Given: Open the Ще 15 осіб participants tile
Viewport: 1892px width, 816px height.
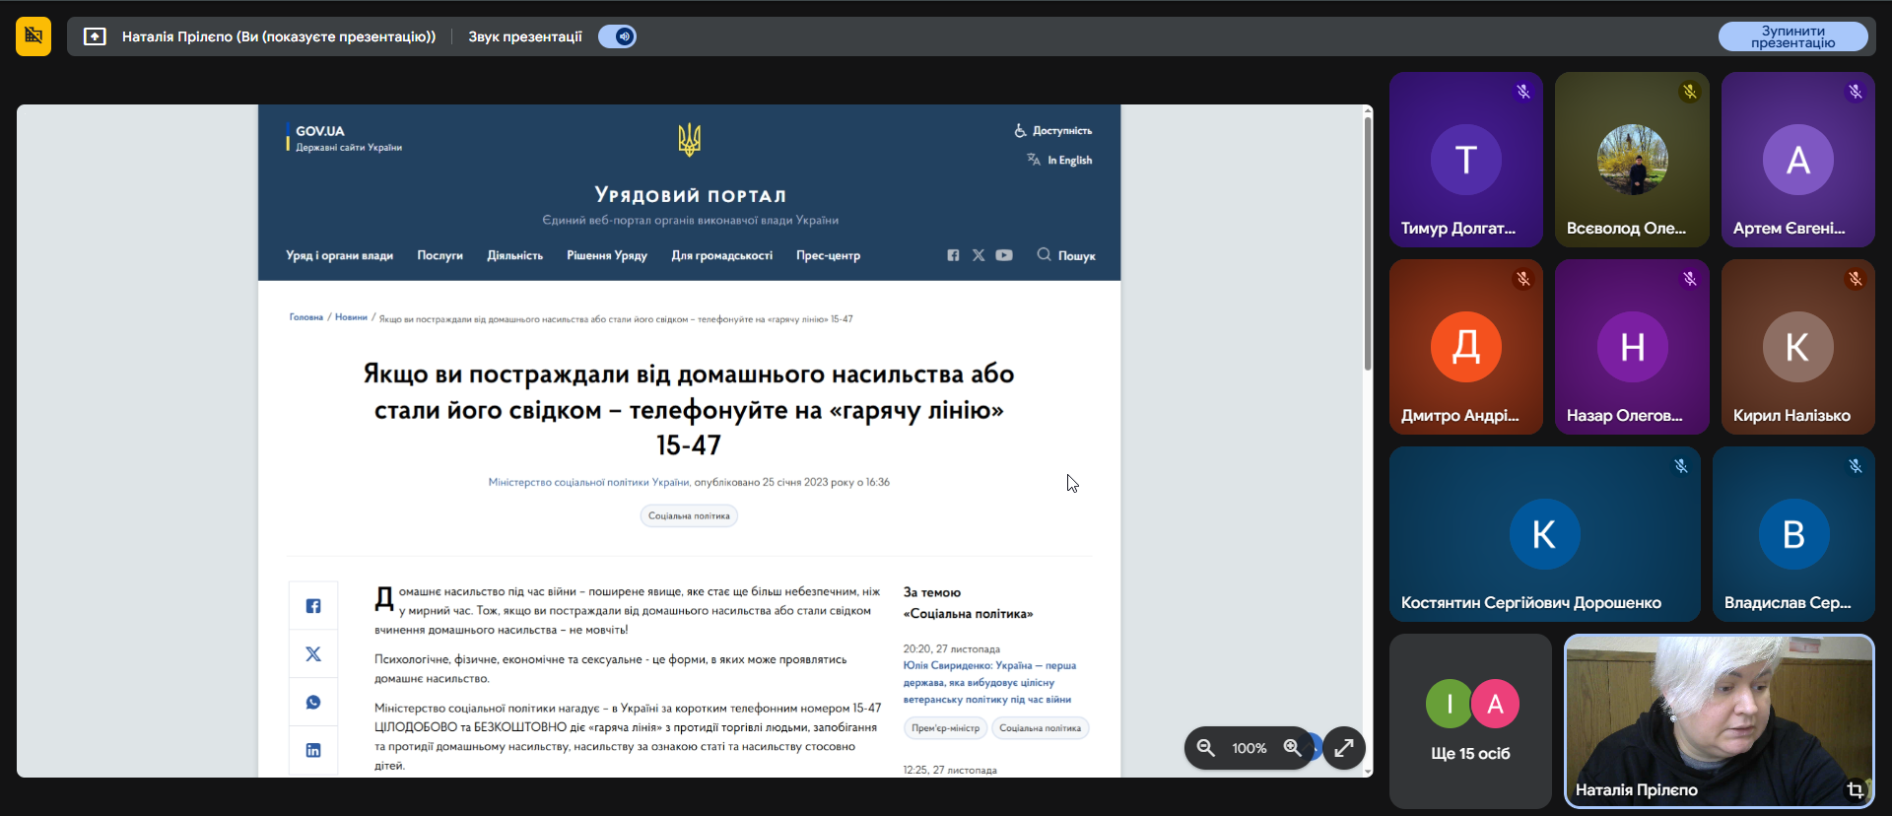Looking at the screenshot, I should (x=1470, y=721).
